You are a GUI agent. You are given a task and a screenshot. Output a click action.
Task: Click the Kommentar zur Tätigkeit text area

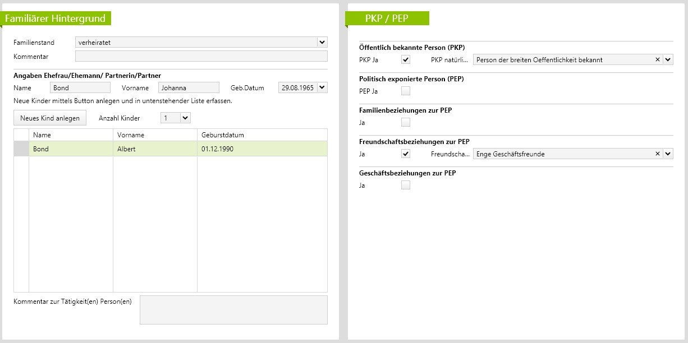(233, 309)
